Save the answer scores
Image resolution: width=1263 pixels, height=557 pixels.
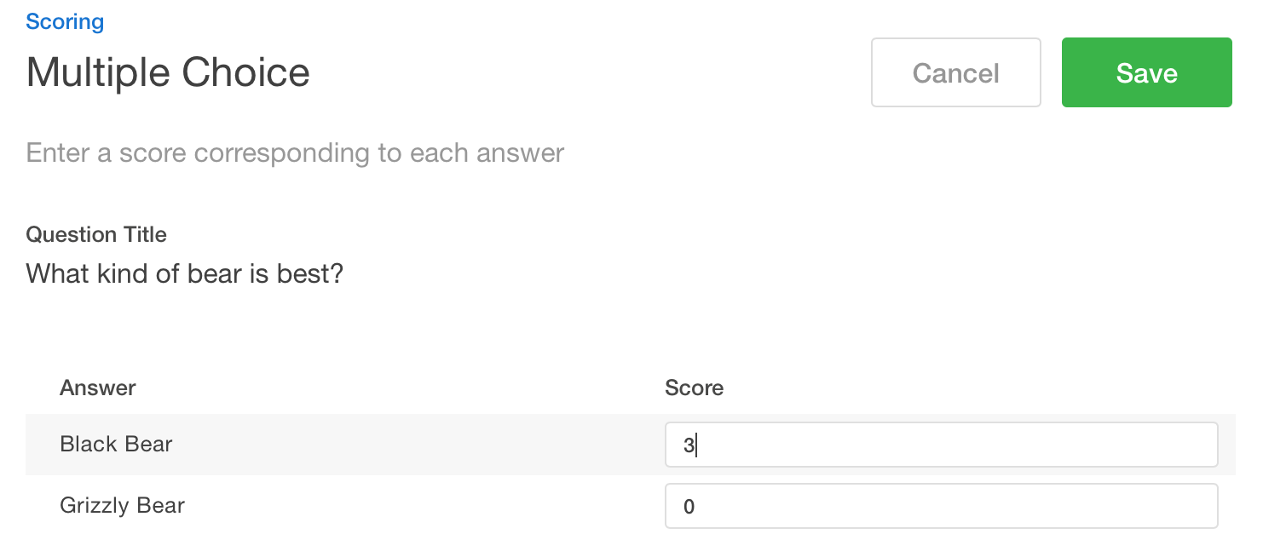(x=1145, y=72)
